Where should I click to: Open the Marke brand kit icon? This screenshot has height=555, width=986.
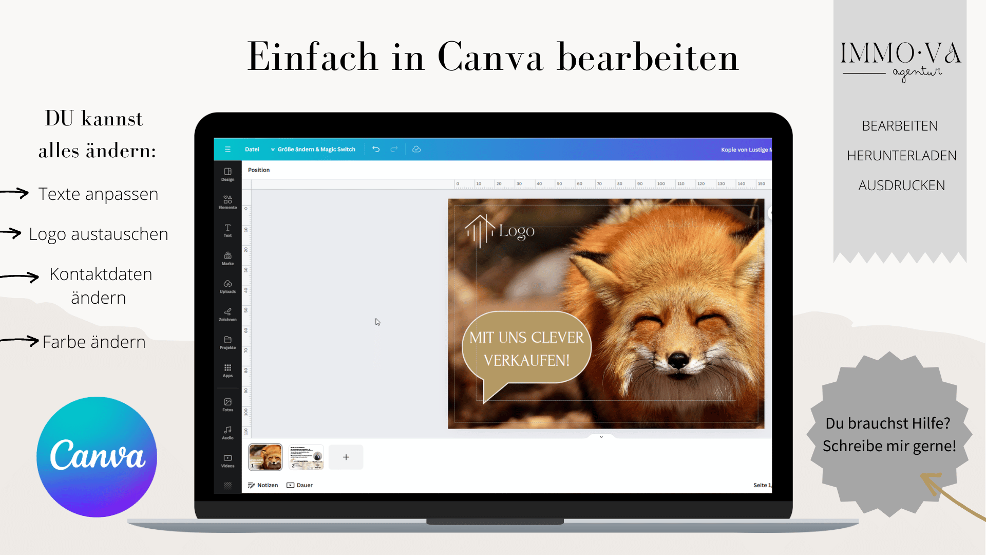227,258
